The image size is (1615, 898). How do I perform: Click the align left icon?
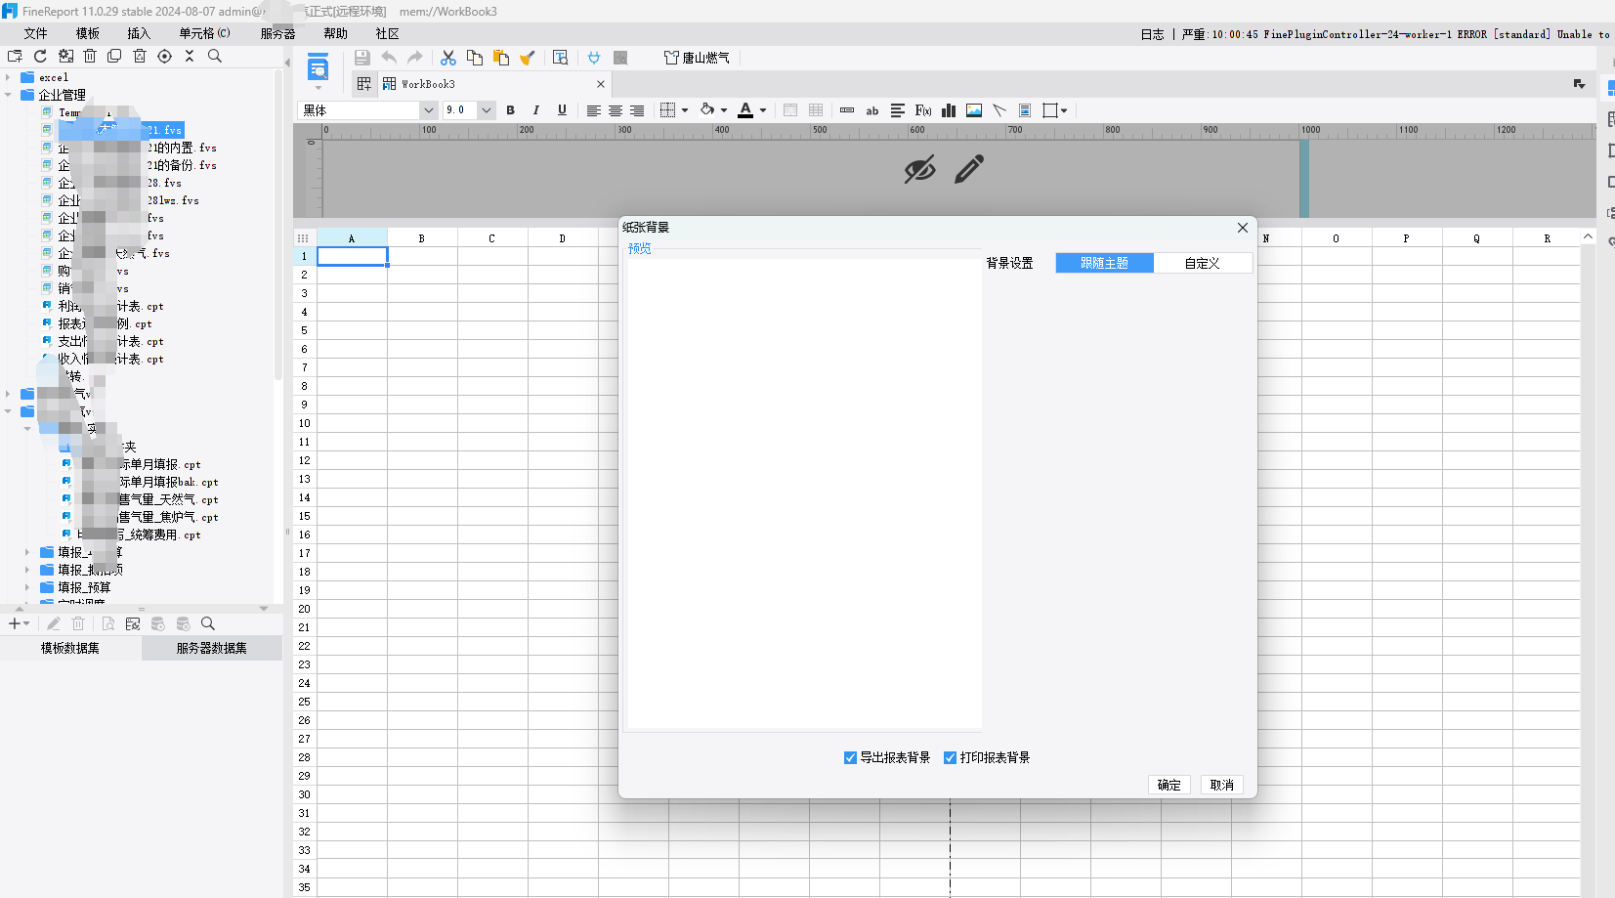593,110
